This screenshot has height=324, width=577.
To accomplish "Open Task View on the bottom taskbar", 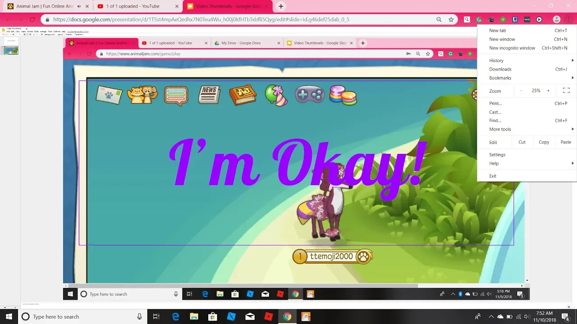I will [156, 316].
